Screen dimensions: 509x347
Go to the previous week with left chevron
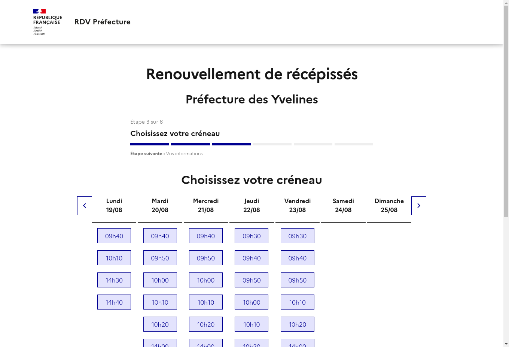click(x=85, y=206)
